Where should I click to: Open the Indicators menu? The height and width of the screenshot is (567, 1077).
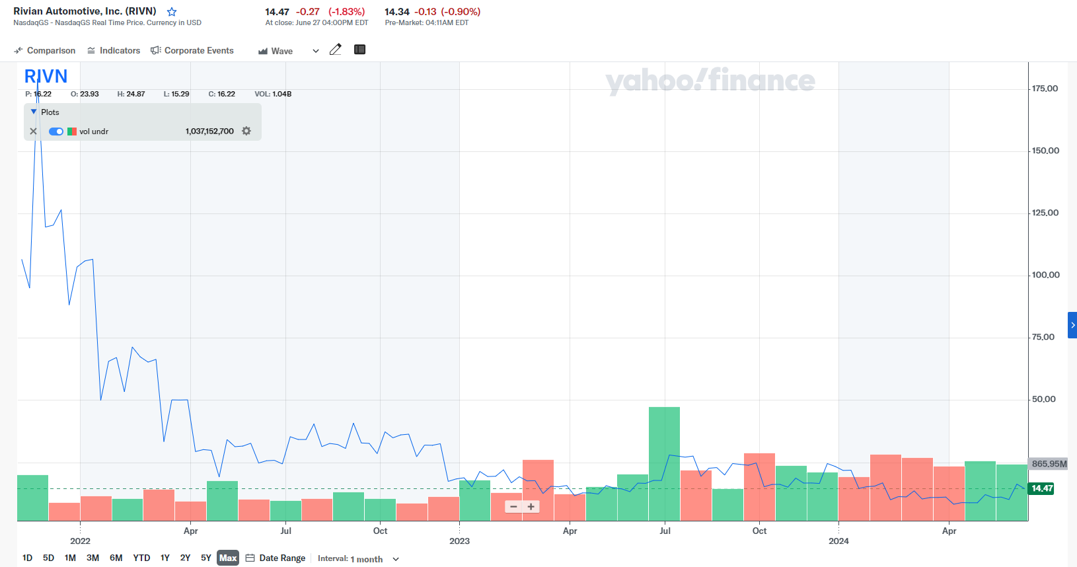(x=114, y=51)
